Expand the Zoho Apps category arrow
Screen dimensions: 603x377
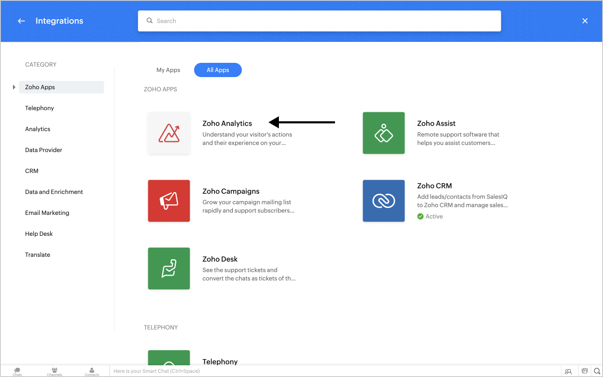click(x=14, y=87)
